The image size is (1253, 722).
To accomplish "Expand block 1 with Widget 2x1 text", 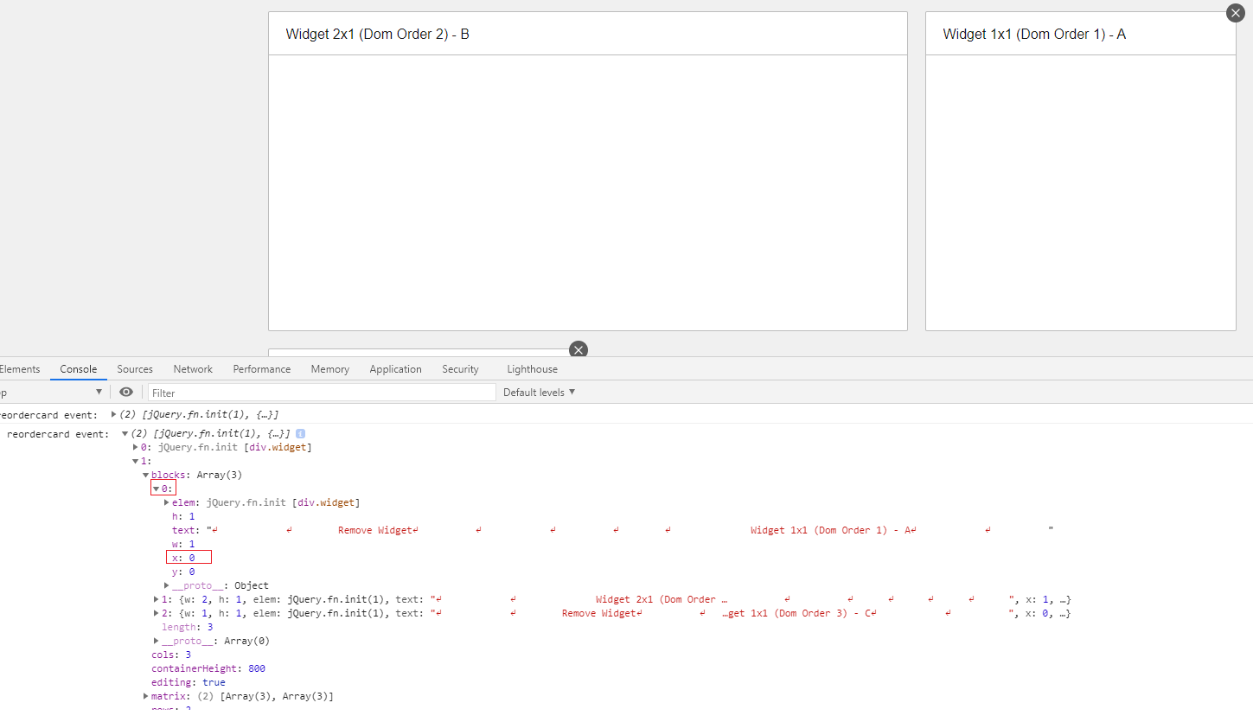I will [x=156, y=599].
